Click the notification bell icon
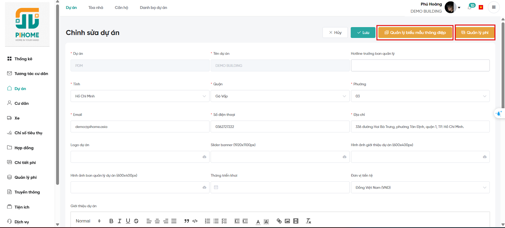The width and height of the screenshot is (505, 228). coord(470,8)
